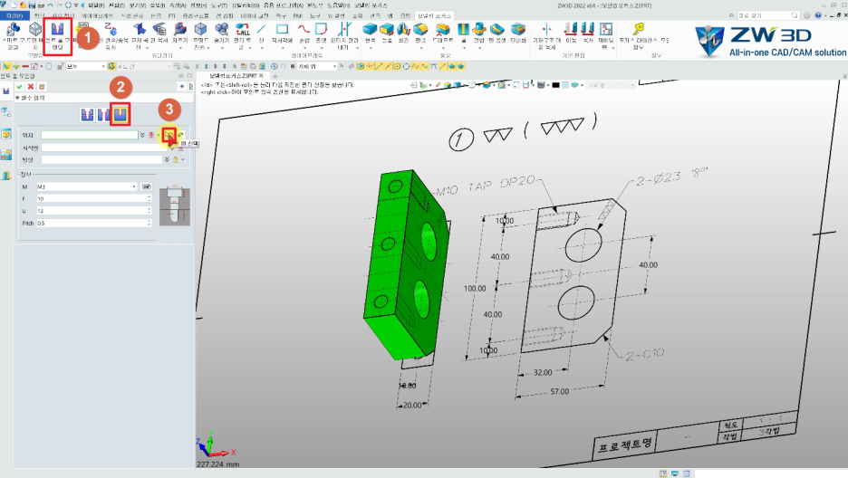
Task: Click the spline curve tool in ribbon
Action: 304,30
